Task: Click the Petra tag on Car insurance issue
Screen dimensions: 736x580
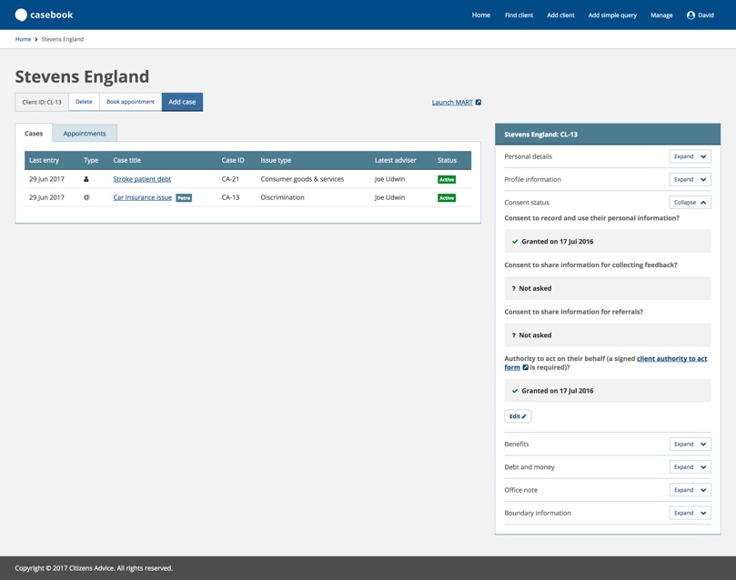Action: coord(184,198)
